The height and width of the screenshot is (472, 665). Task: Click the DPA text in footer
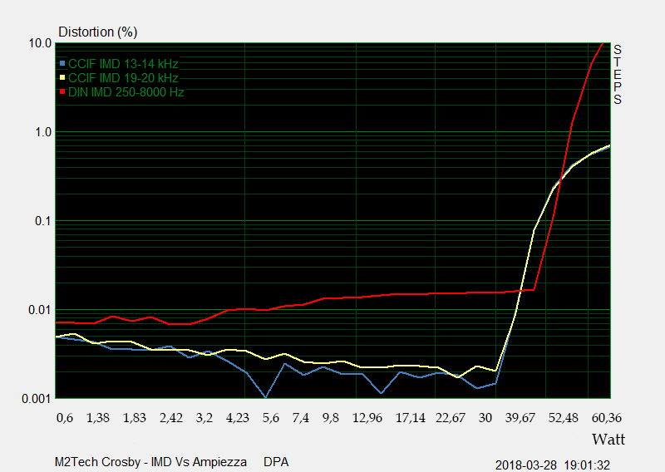point(276,462)
